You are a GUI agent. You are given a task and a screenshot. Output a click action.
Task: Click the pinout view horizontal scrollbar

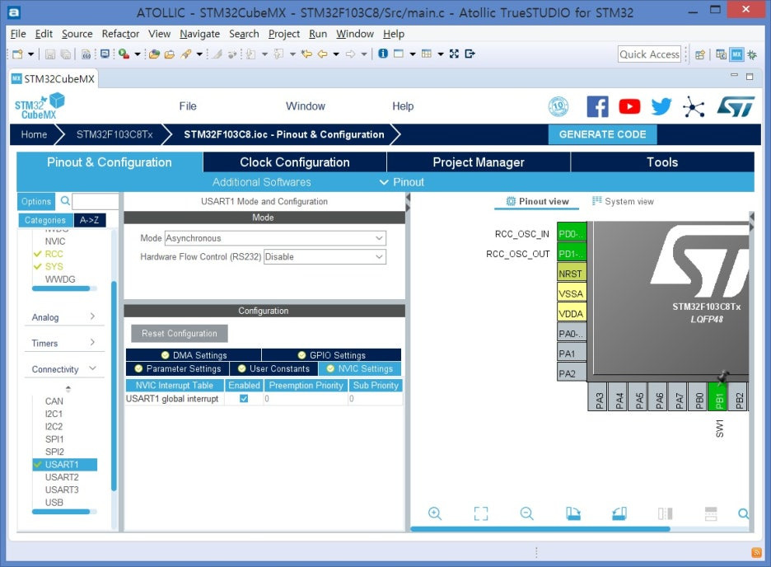tap(540, 529)
